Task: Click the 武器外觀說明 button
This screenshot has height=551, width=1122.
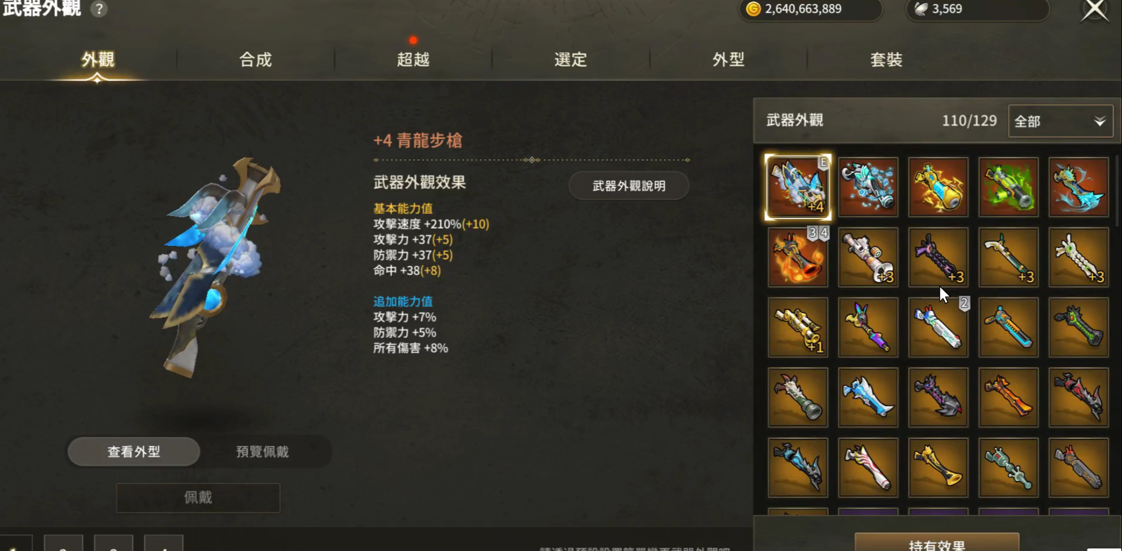Action: 629,186
